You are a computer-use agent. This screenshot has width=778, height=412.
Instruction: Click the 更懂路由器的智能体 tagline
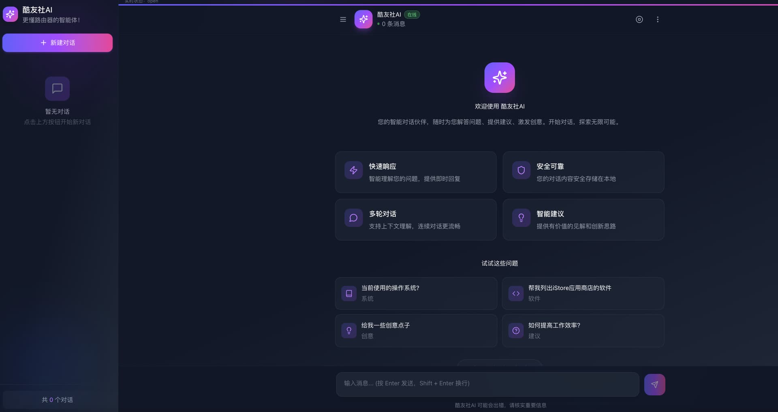point(51,20)
